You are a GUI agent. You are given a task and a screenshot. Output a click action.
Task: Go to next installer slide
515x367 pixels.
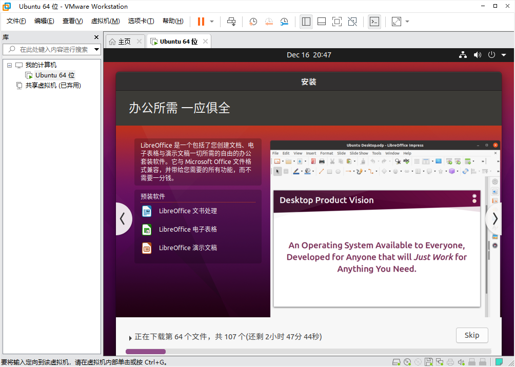pyautogui.click(x=494, y=219)
